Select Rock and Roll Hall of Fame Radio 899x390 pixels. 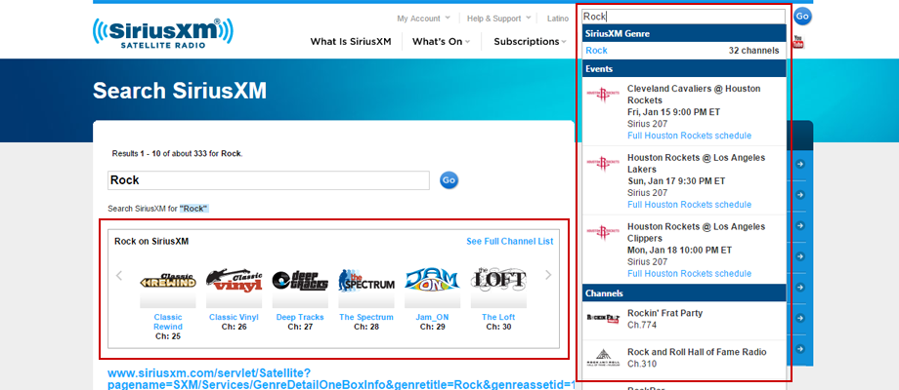click(684, 358)
